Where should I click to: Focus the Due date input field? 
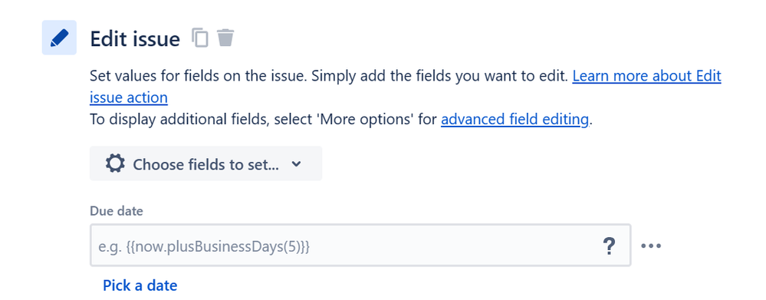[360, 246]
